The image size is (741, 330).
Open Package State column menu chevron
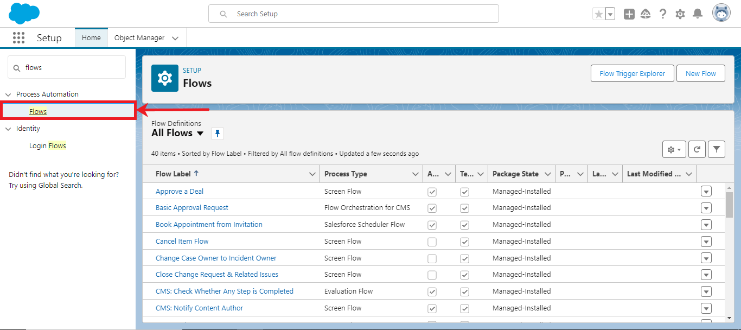click(x=547, y=174)
